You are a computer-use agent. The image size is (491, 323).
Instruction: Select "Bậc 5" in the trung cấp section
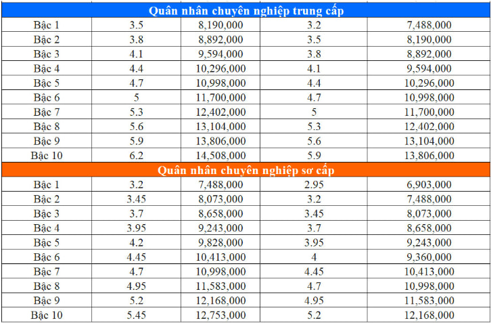[x=47, y=83]
